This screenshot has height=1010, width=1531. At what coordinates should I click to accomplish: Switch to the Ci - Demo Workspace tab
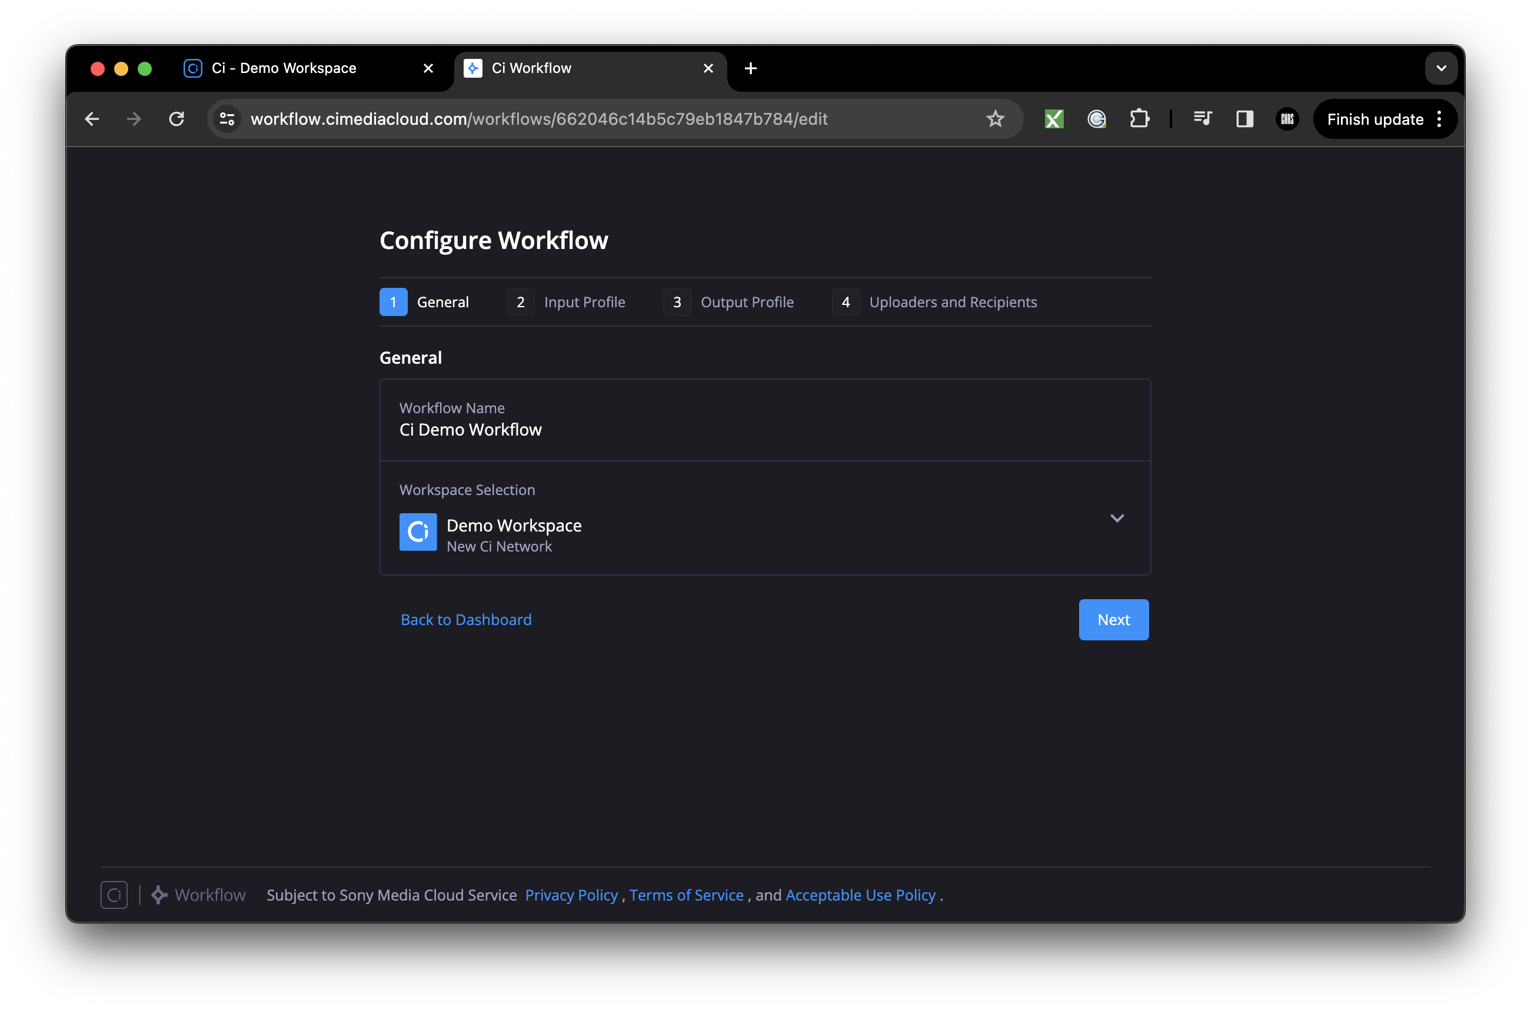click(283, 68)
